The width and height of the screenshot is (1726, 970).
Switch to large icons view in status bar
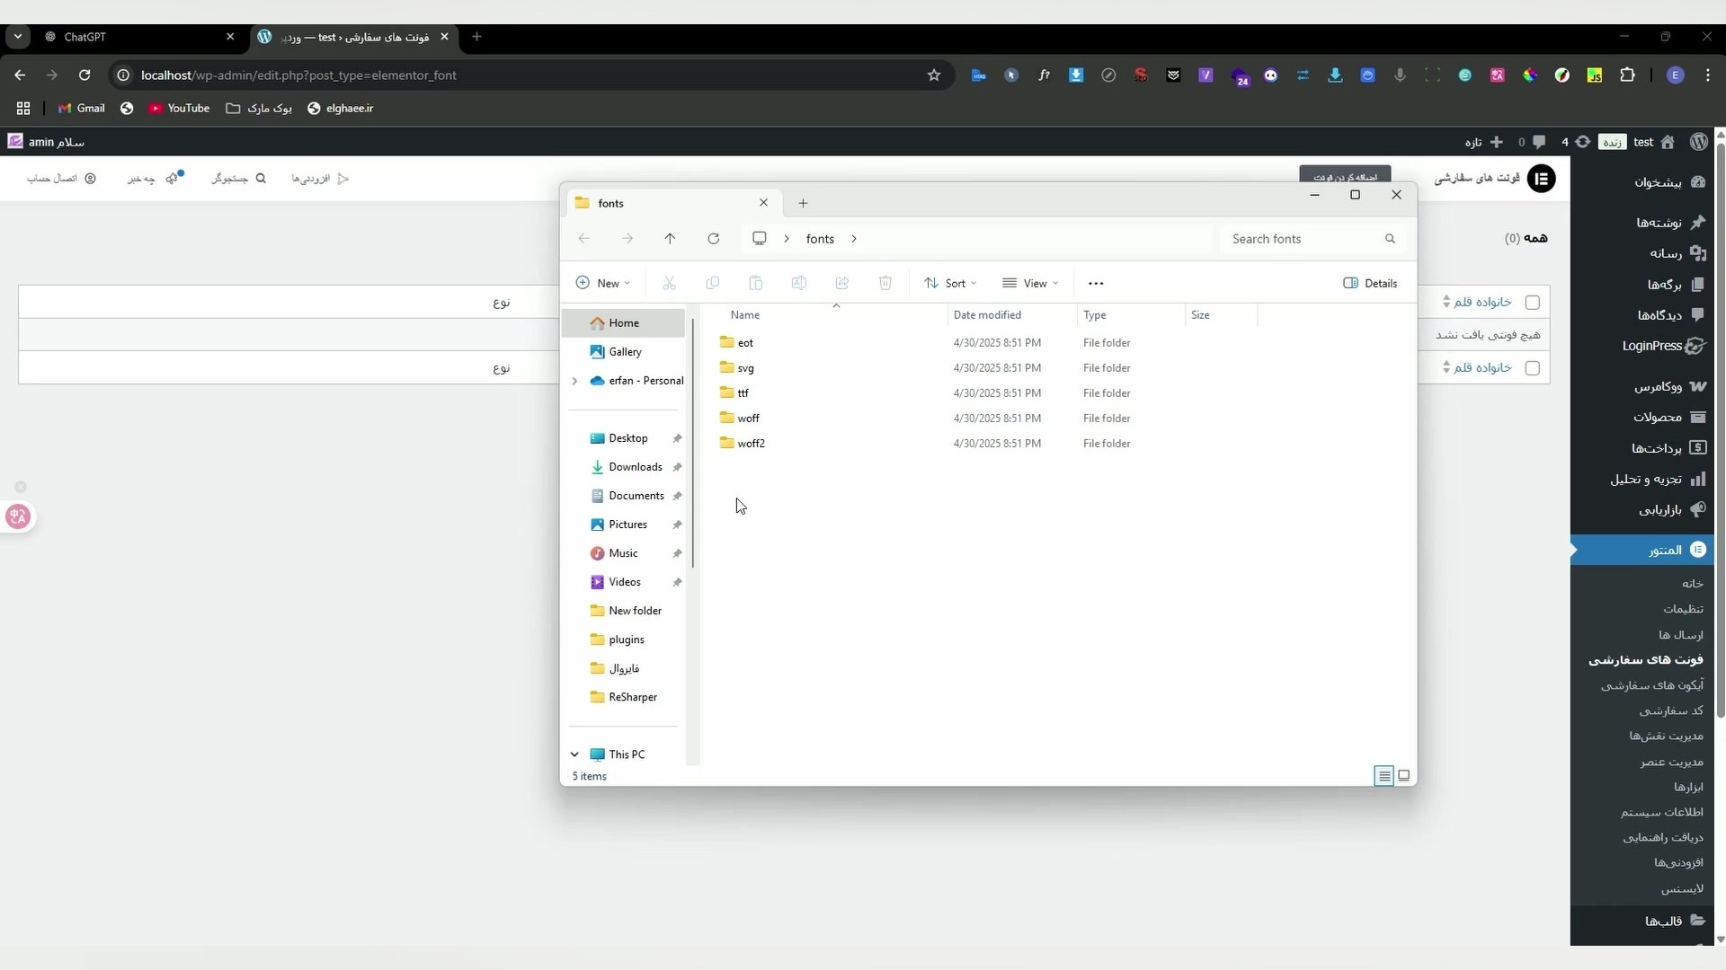(x=1404, y=776)
